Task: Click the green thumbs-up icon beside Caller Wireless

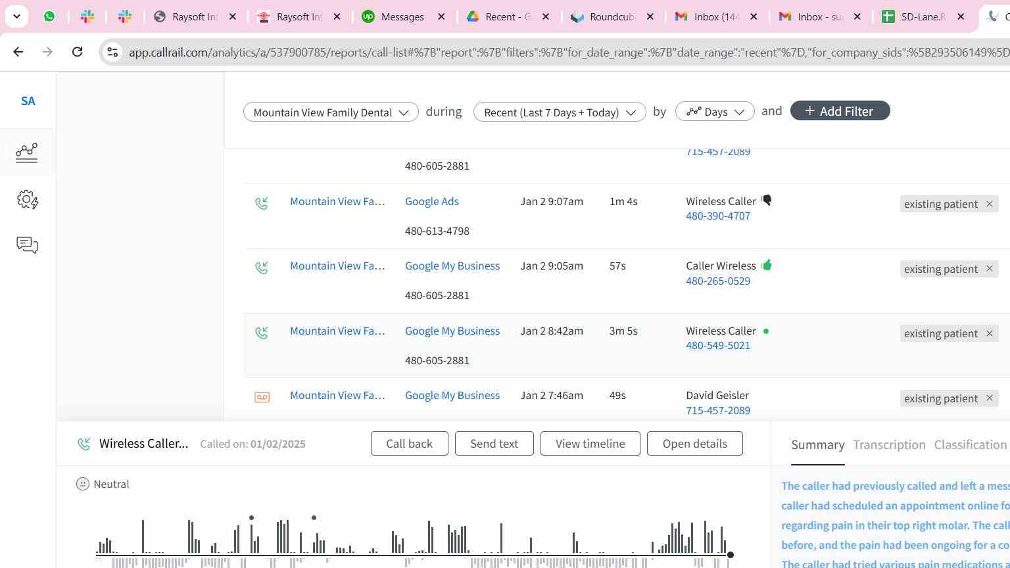Action: pos(767,266)
